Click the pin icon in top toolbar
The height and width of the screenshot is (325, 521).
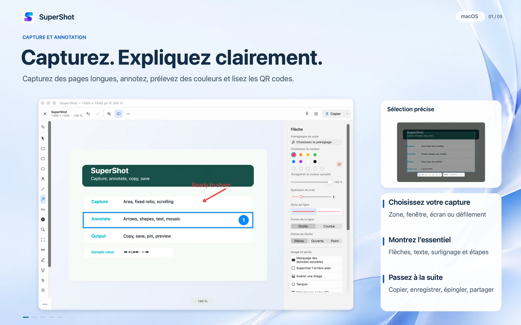coord(307,114)
